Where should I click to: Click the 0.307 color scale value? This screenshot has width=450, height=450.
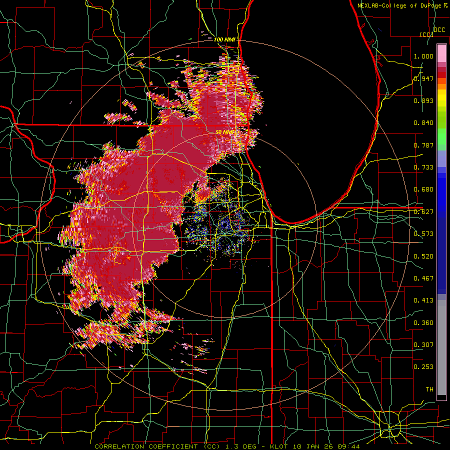coord(423,344)
